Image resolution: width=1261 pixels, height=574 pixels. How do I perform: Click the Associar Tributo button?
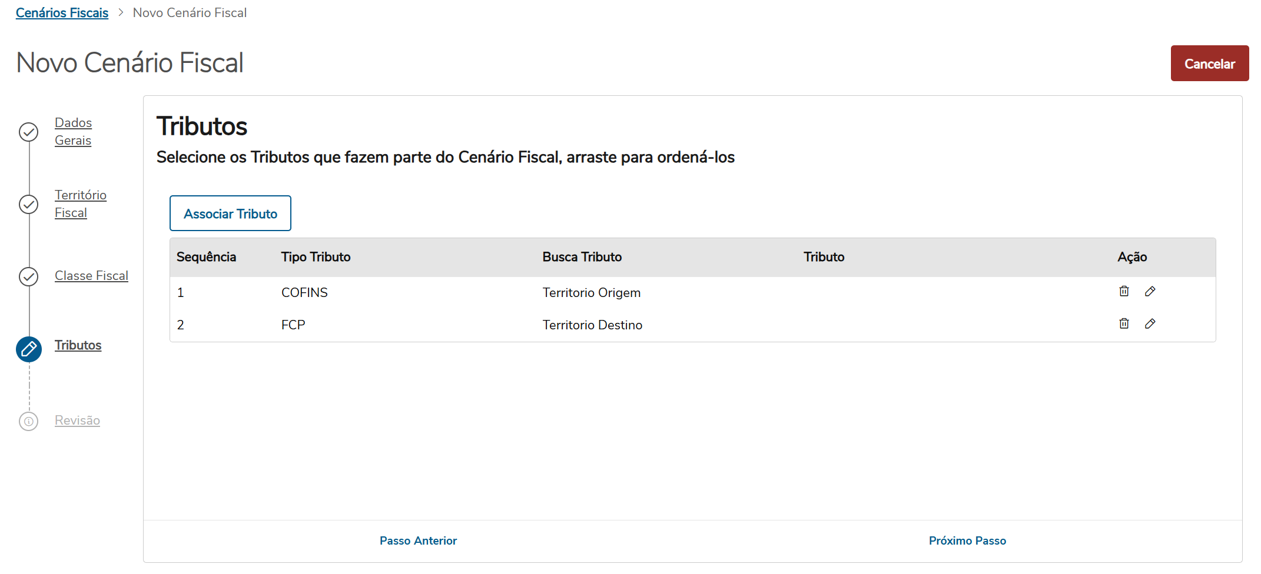230,213
